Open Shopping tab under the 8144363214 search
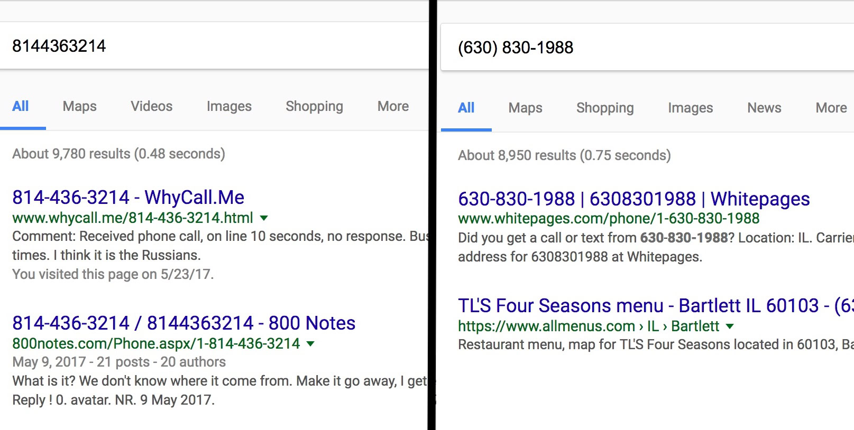The image size is (854, 430). point(314,106)
